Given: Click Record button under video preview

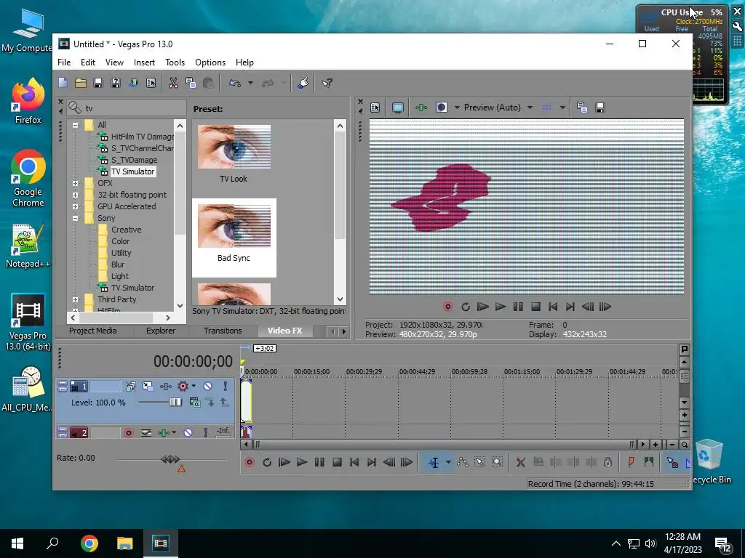Looking at the screenshot, I should coord(447,307).
